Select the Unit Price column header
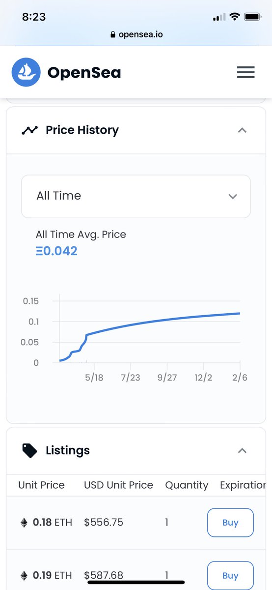Image resolution: width=272 pixels, height=590 pixels. click(x=41, y=485)
